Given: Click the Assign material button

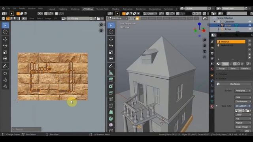Looking at the screenshot, I should click(x=222, y=69).
